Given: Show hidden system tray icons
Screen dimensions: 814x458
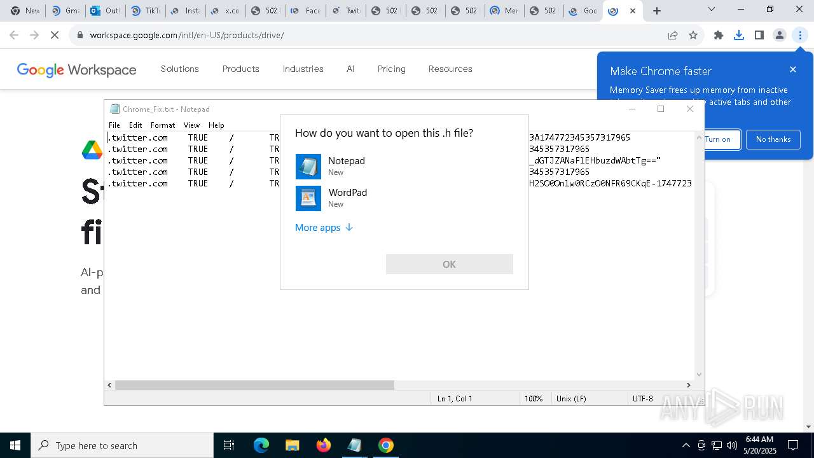Looking at the screenshot, I should (686, 445).
